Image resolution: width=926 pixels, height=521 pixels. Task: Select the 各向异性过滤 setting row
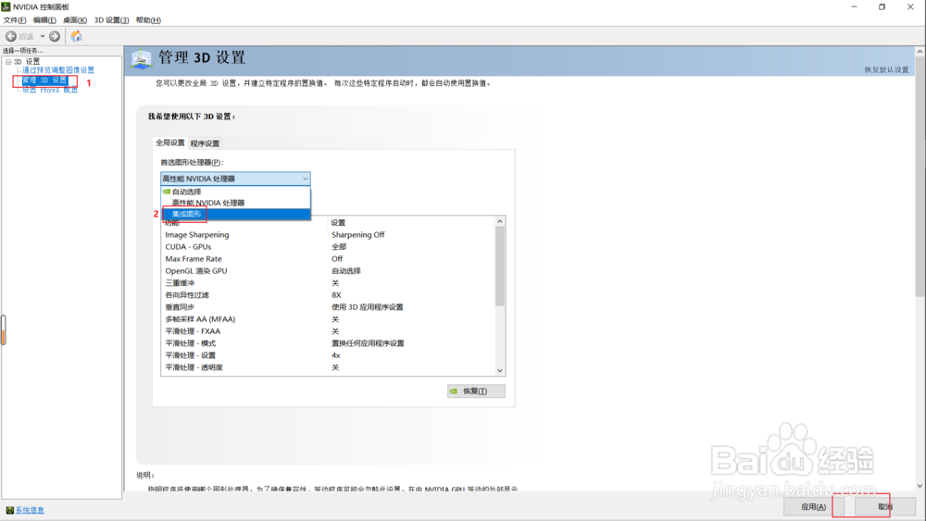click(x=328, y=295)
